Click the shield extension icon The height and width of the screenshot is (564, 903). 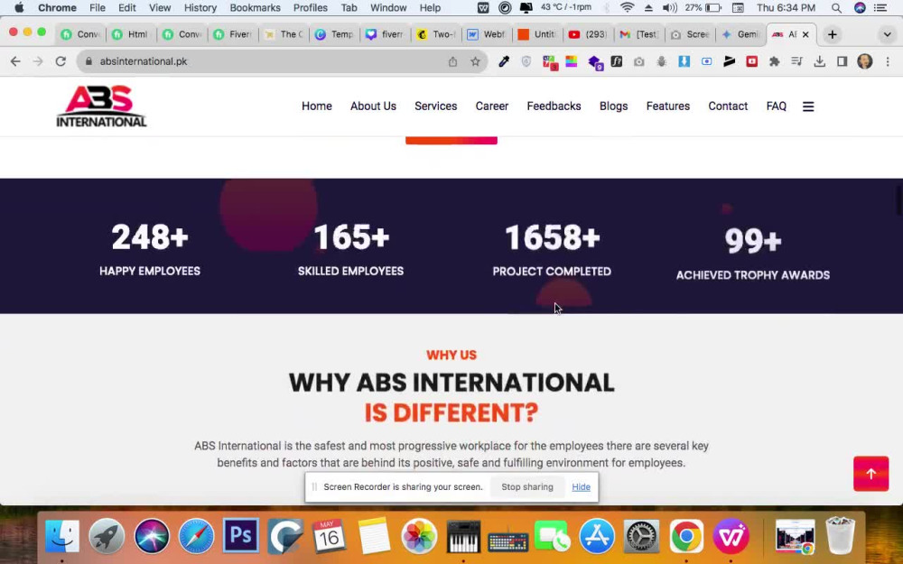click(x=526, y=61)
